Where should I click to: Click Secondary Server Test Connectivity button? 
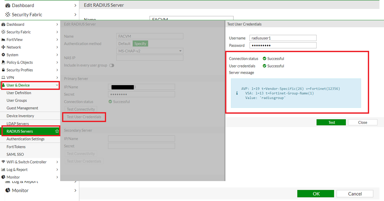pyautogui.click(x=81, y=154)
